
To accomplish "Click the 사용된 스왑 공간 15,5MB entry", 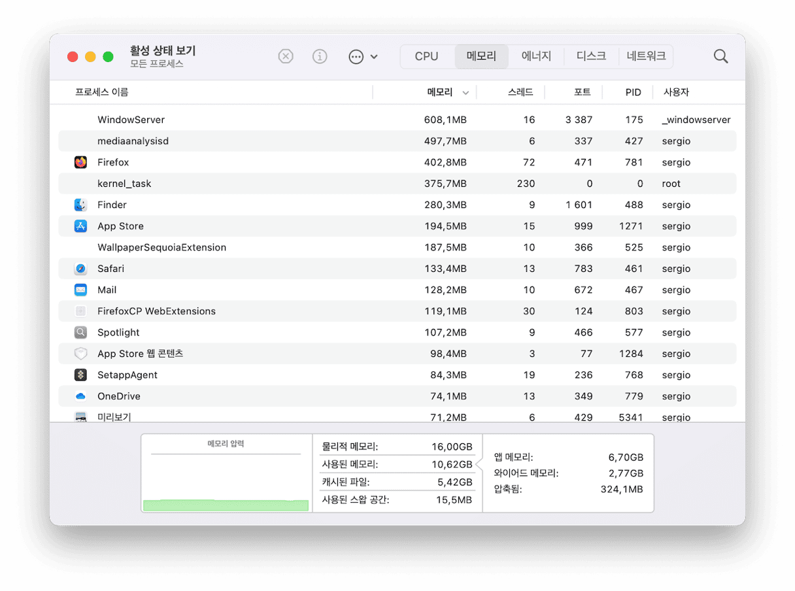I will click(397, 500).
